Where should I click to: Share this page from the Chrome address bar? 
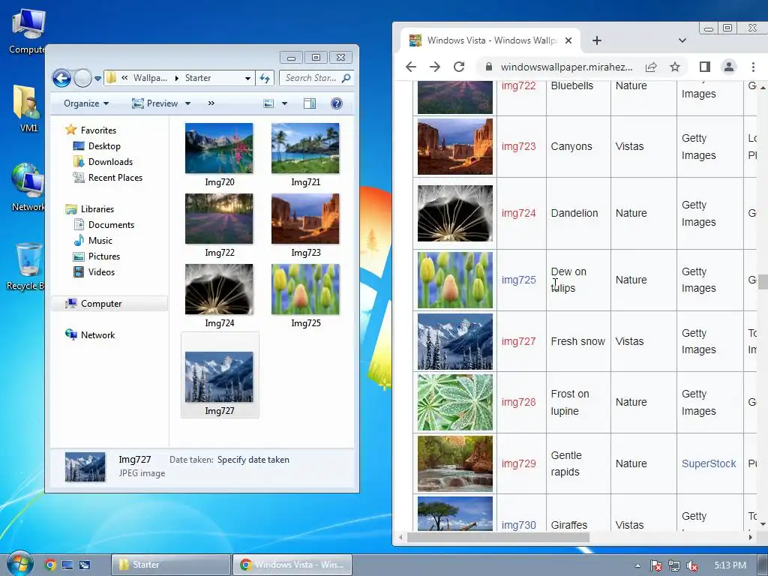(x=651, y=67)
